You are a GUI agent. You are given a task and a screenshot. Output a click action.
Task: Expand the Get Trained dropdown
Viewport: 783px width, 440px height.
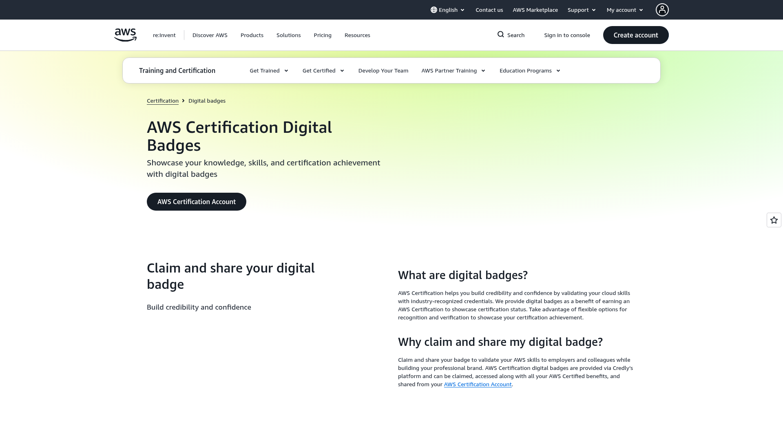(x=269, y=70)
